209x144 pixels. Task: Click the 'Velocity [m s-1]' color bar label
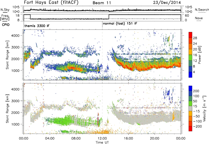pyautogui.click(x=204, y=108)
